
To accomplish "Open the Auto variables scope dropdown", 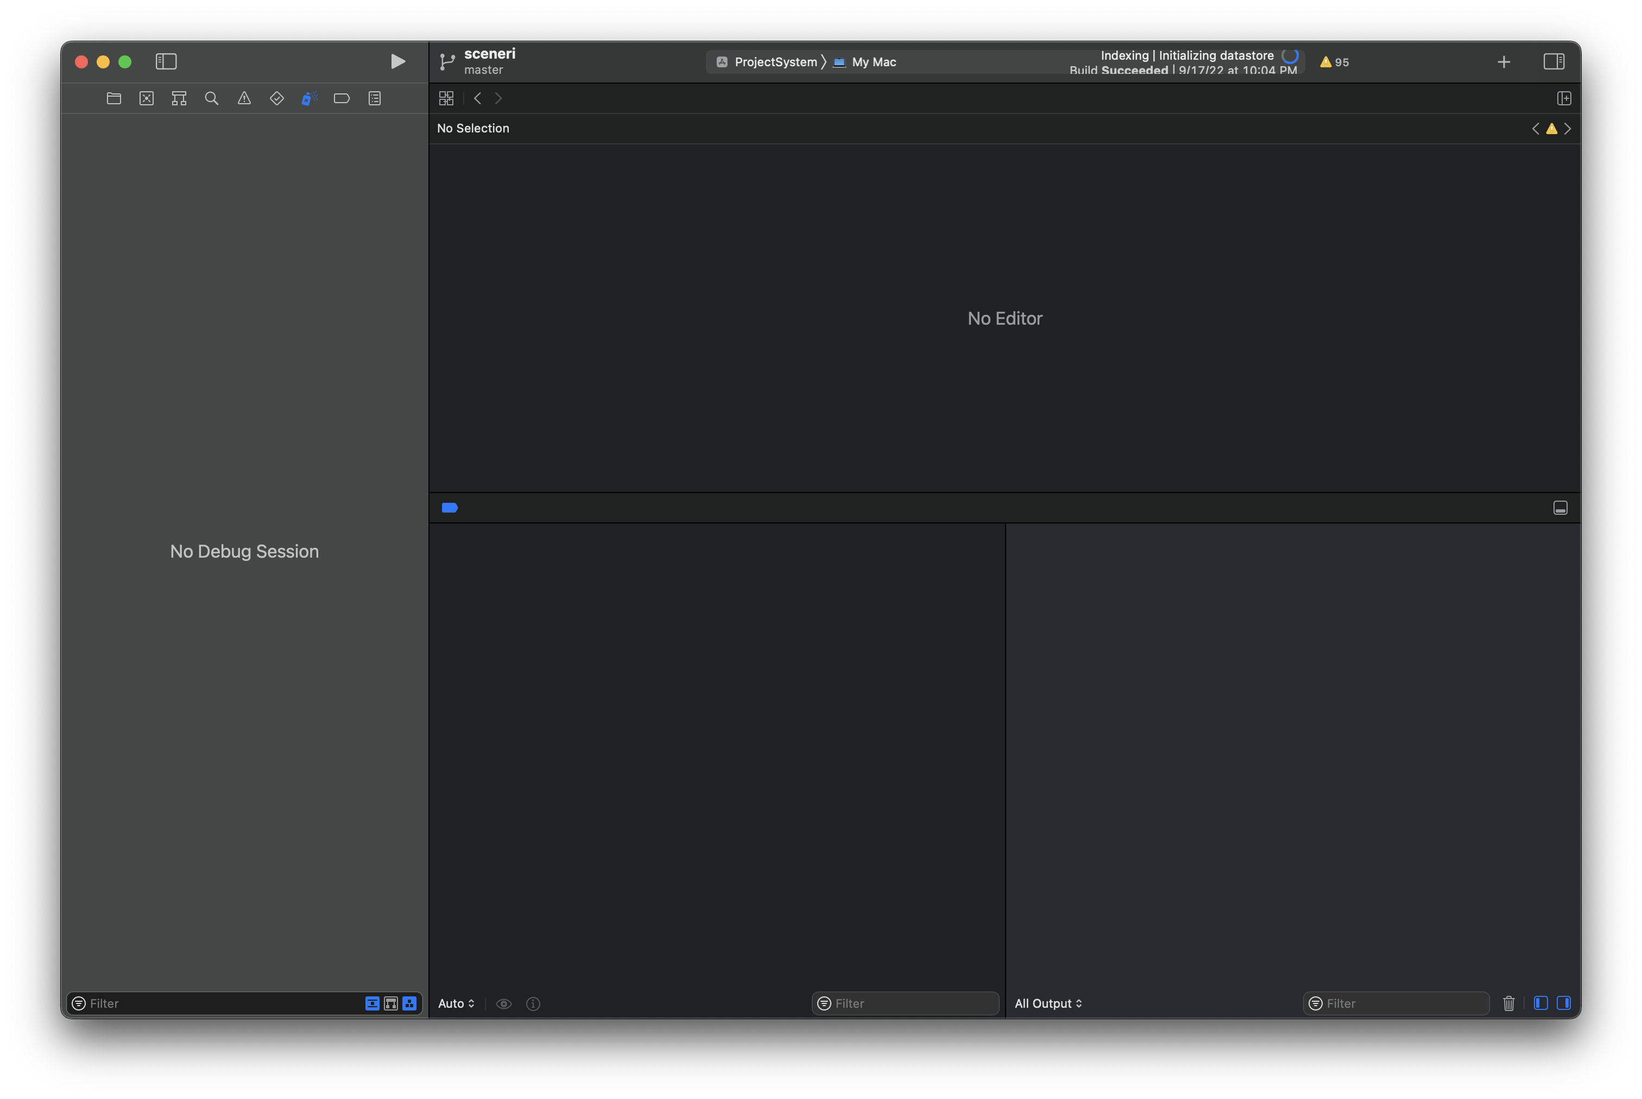I will coord(456,1003).
